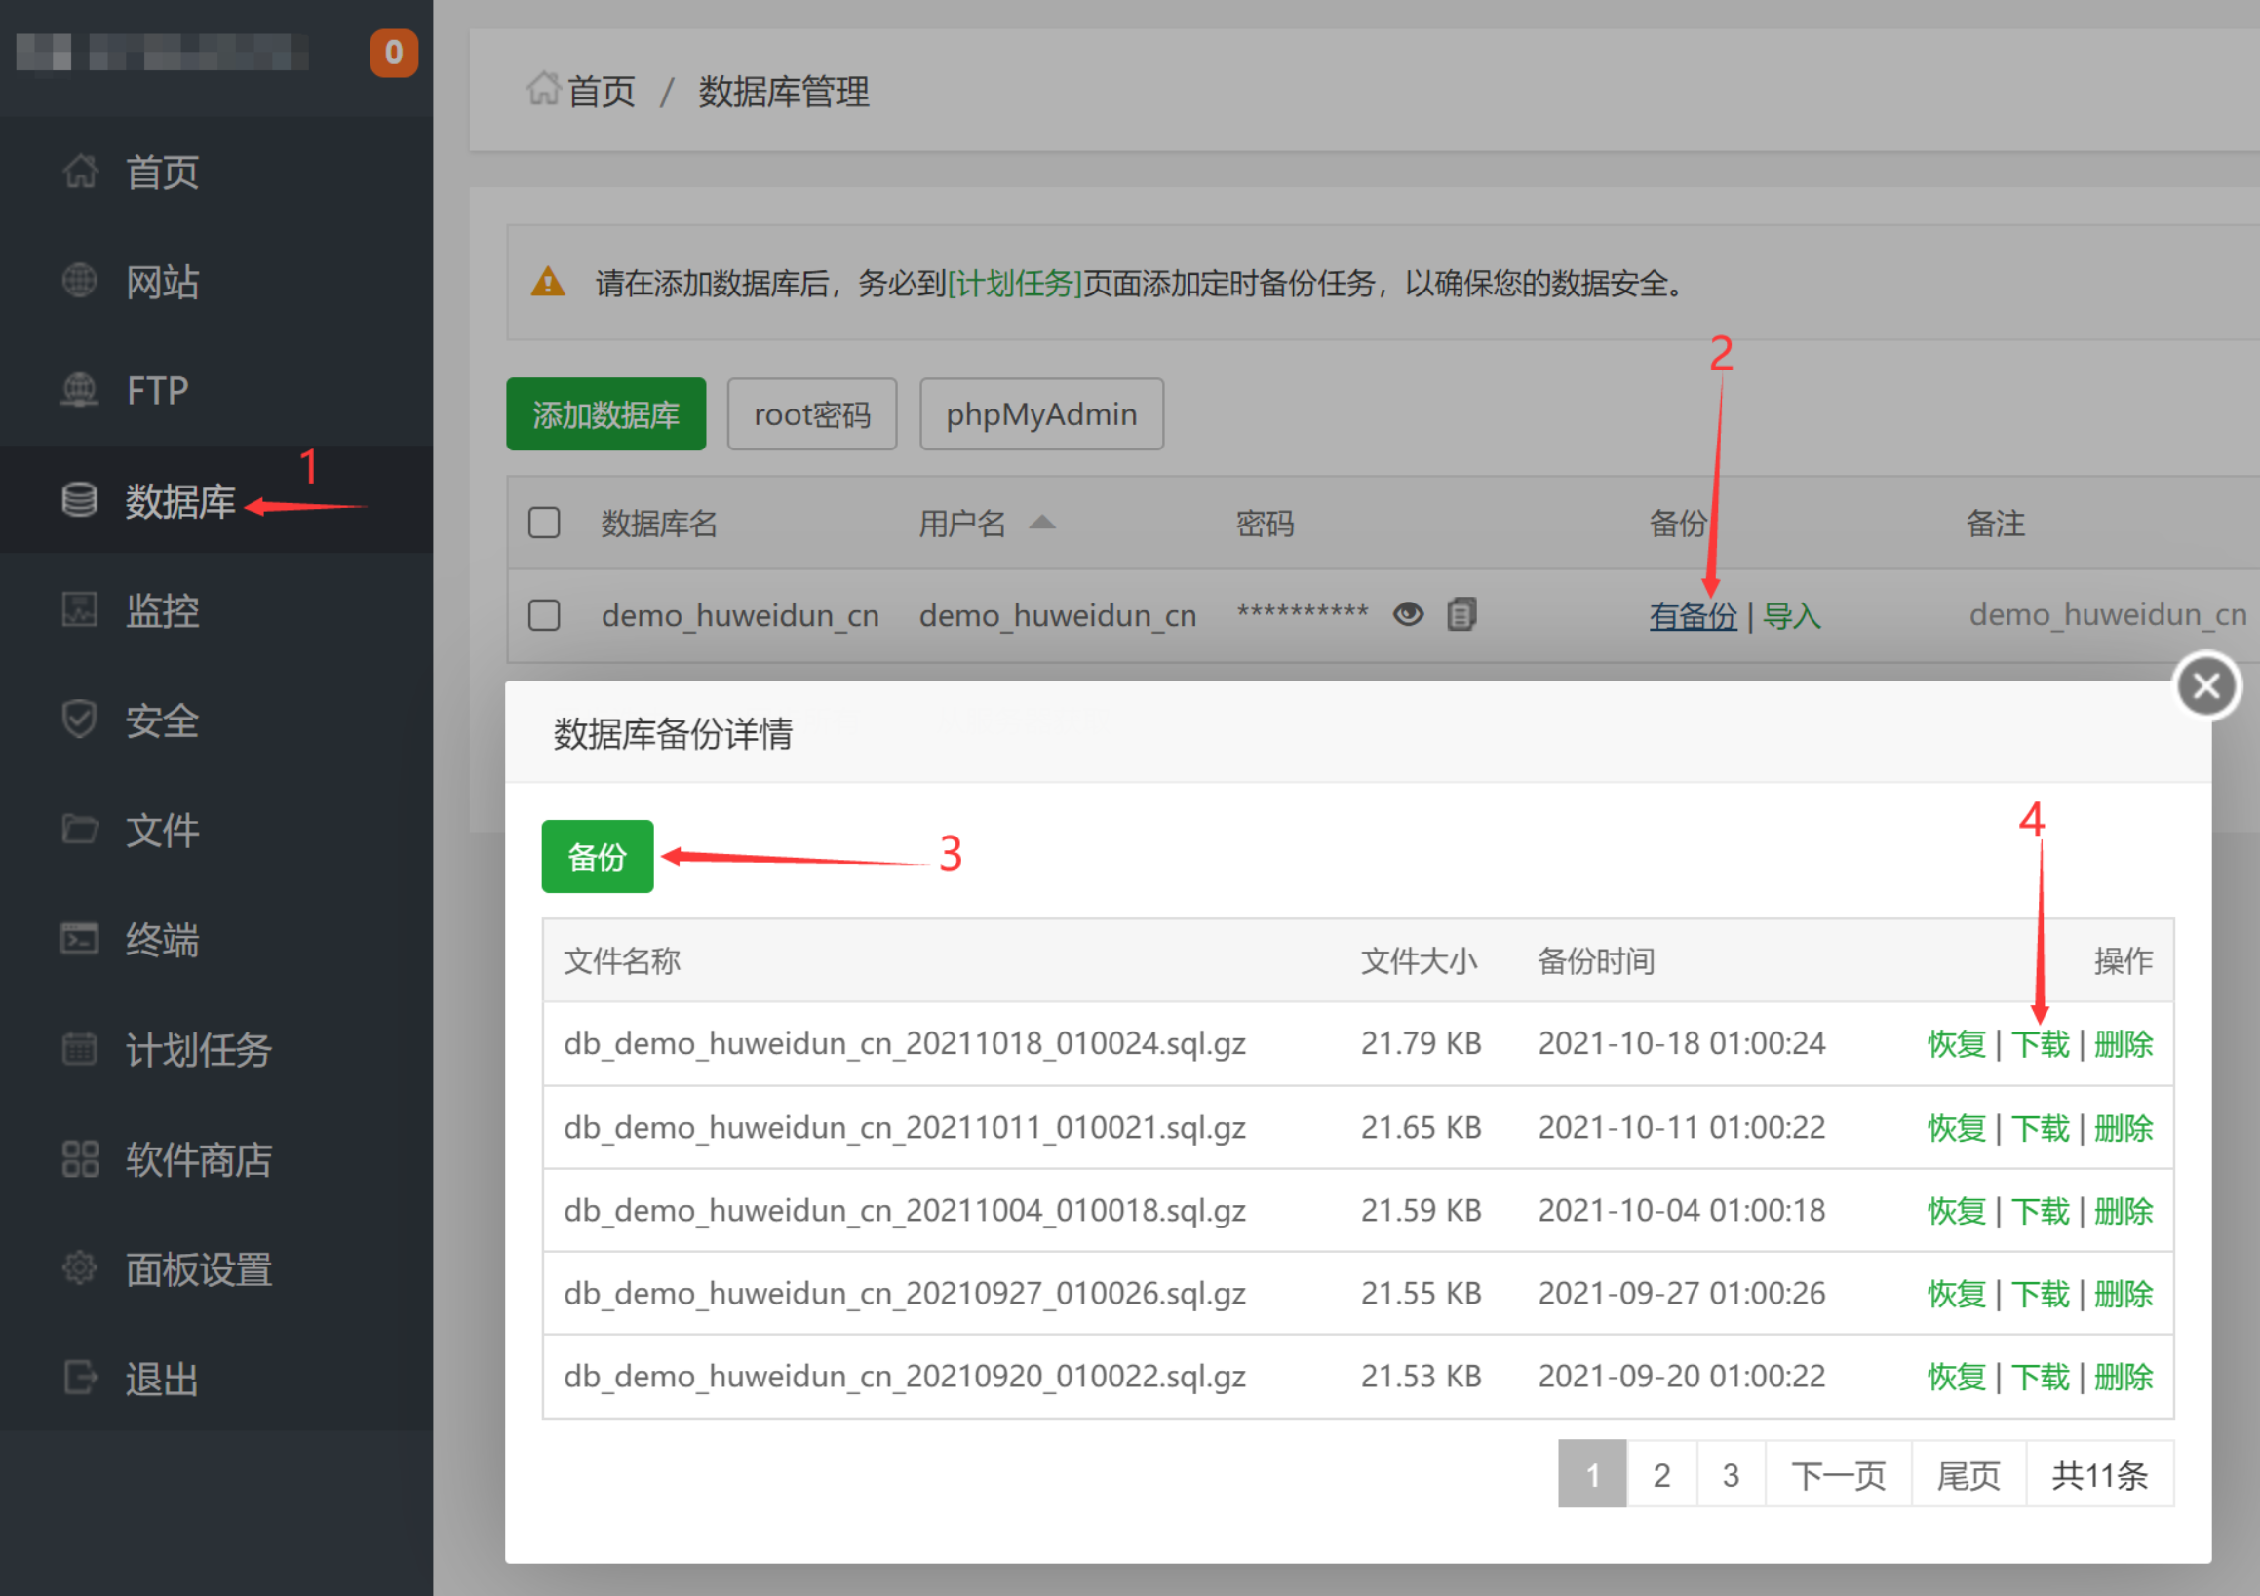Click the orange 0 notification badge
This screenshot has height=1596, width=2260.
pyautogui.click(x=394, y=53)
